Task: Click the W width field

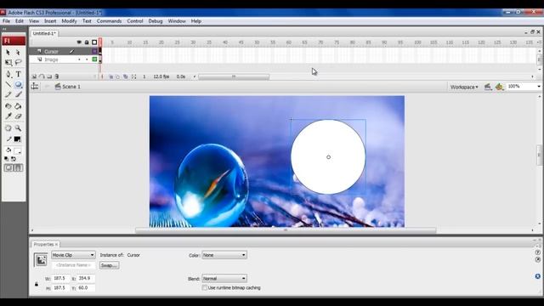Action: [60, 278]
